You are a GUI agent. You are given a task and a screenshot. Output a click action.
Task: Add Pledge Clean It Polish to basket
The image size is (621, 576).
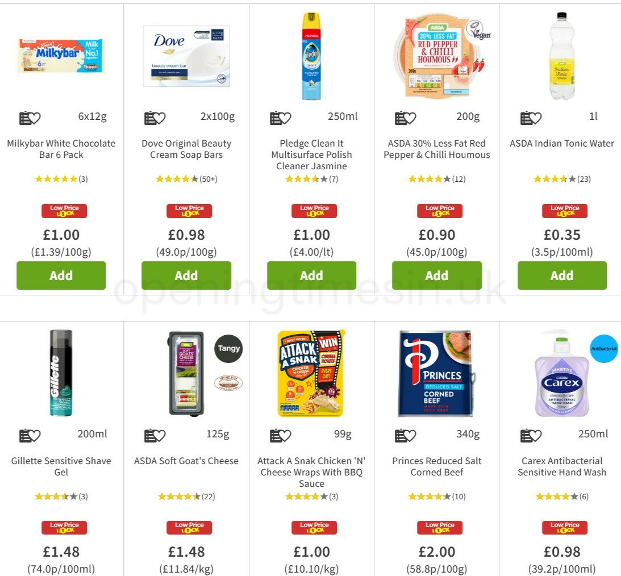(x=311, y=275)
